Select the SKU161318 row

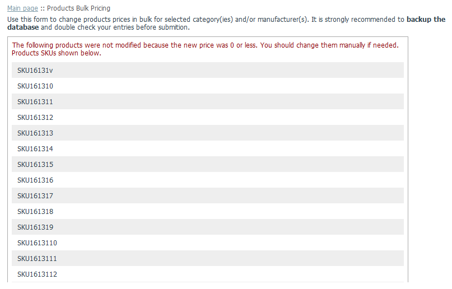click(208, 212)
